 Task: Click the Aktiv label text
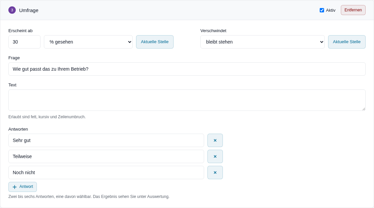click(x=330, y=10)
